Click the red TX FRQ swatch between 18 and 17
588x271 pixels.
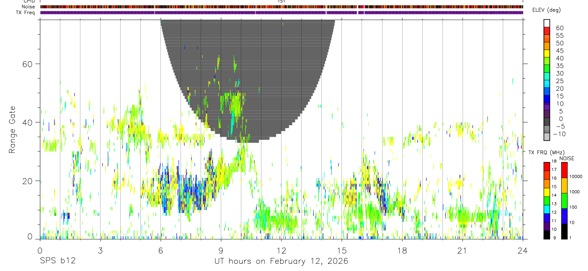546,166
